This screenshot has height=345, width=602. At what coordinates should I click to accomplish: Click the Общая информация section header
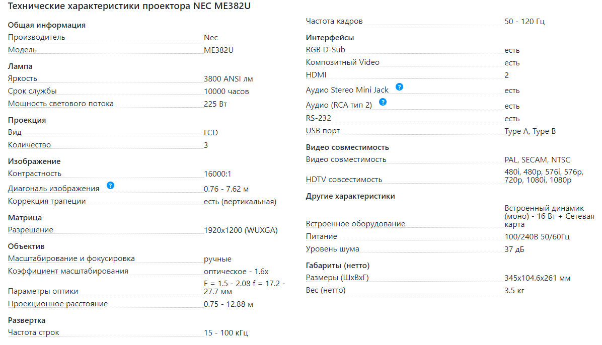(47, 25)
